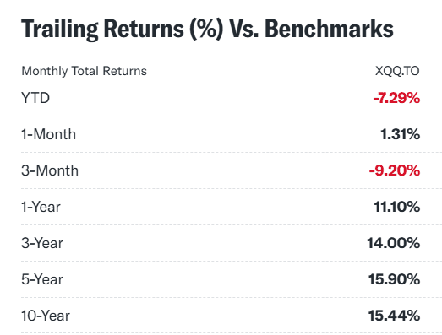The image size is (442, 335).
Task: Click the 5-Year row label
Action: [42, 279]
